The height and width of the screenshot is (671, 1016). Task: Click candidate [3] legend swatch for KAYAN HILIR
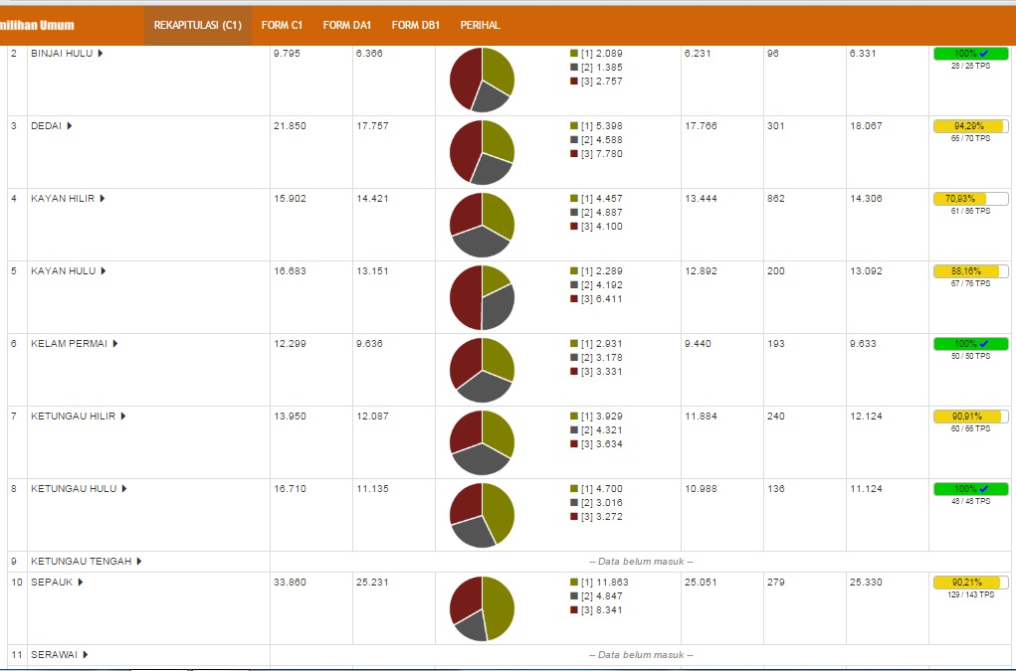(574, 227)
